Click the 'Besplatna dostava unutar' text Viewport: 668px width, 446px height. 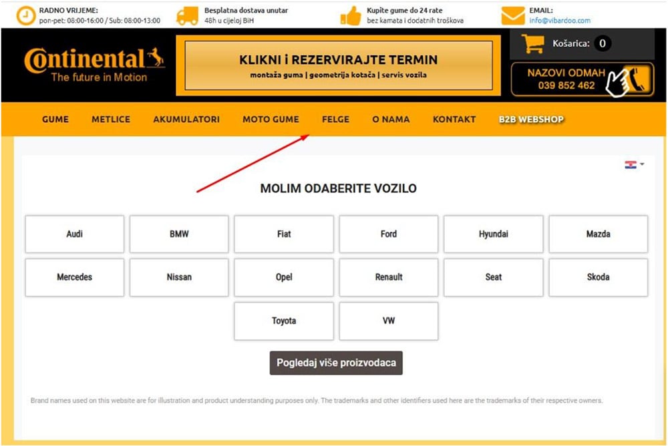tap(246, 10)
